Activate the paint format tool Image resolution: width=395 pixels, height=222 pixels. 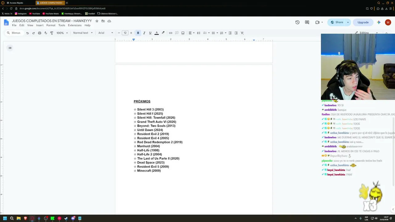(x=52, y=33)
